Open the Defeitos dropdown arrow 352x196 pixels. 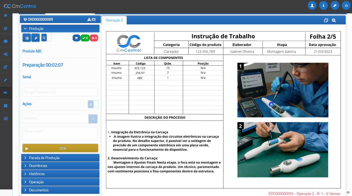(93, 119)
